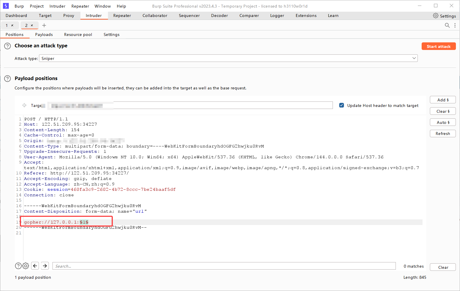
Task: Open help for Payload positions
Action: point(7,79)
